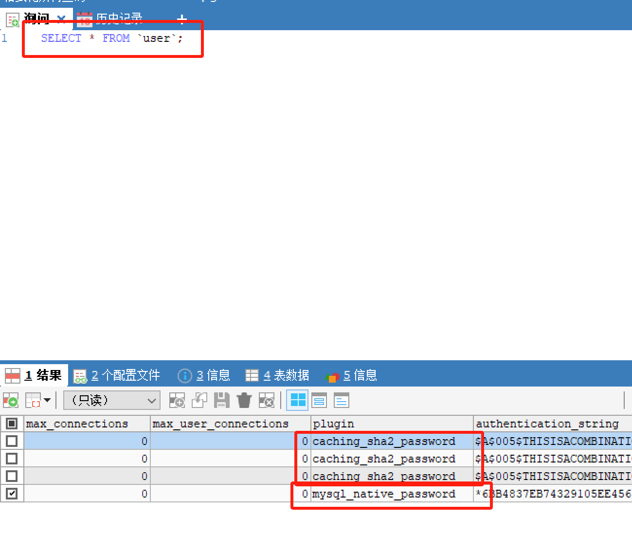Open the dropdown arrow next to the grid icon
The image size is (632, 536).
coord(47,400)
